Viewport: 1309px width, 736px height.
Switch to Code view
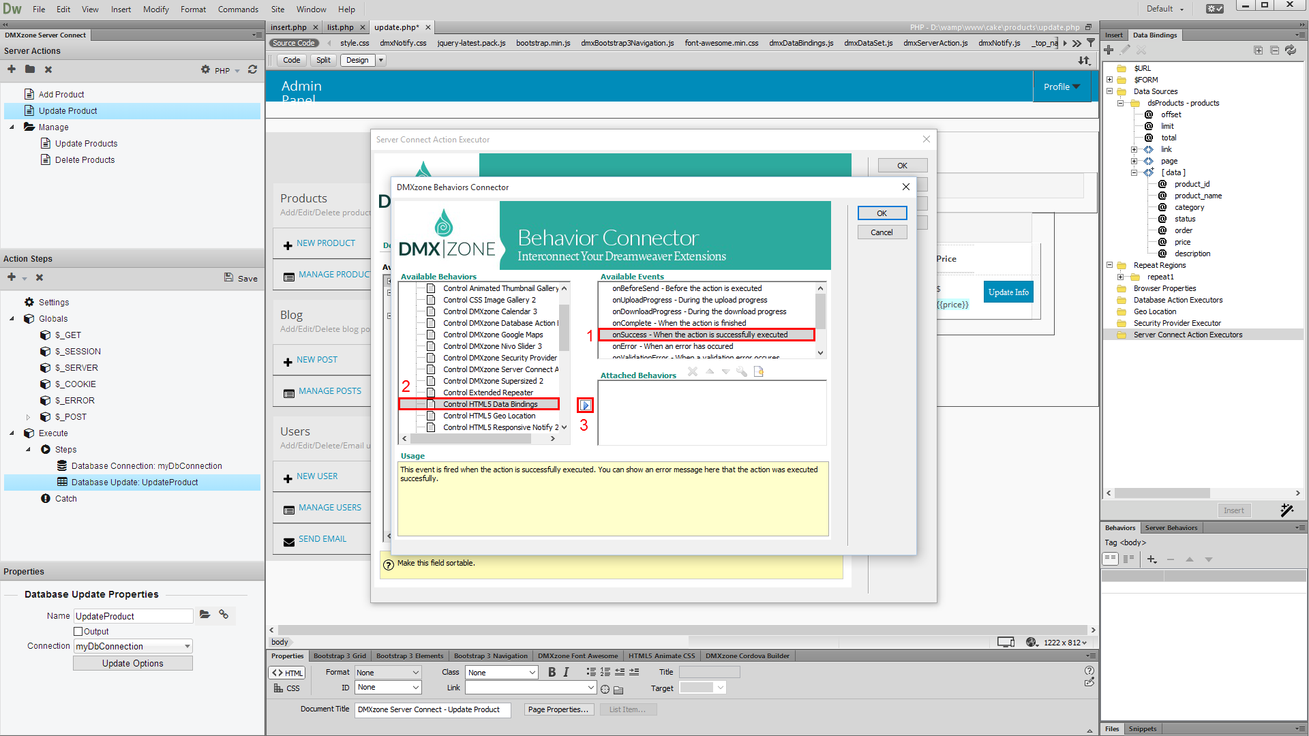pos(291,60)
